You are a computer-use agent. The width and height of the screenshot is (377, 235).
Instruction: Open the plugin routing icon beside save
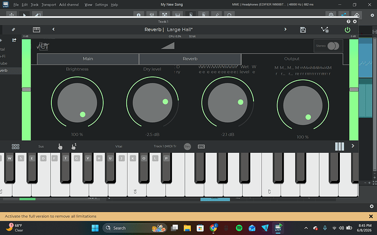pyautogui.click(x=325, y=30)
